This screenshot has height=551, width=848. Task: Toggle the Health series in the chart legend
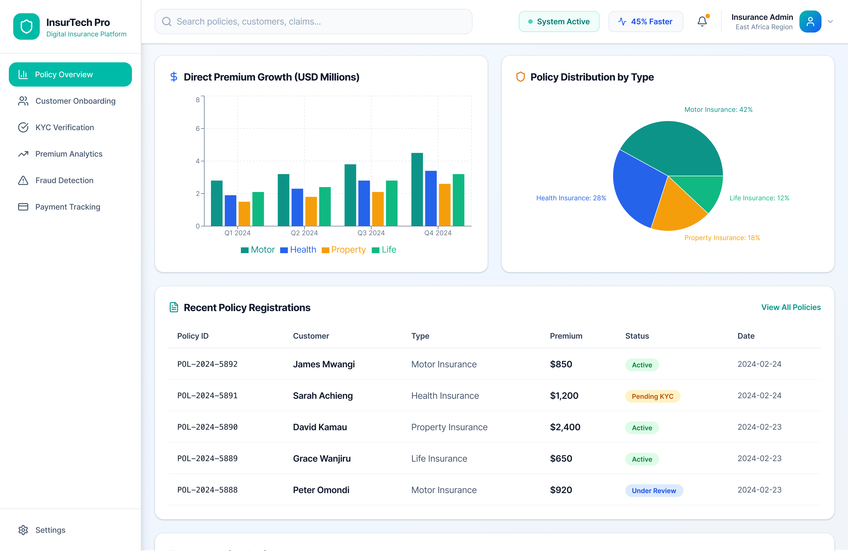tap(298, 250)
